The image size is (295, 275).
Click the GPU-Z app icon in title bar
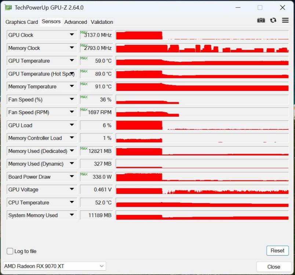(8, 8)
